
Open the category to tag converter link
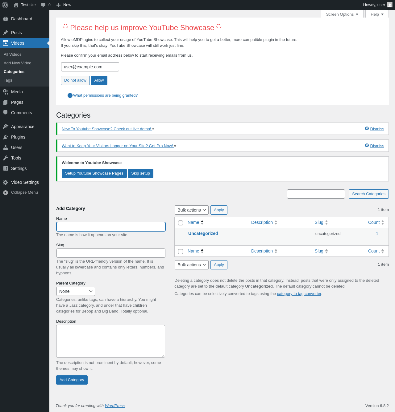[299, 294]
